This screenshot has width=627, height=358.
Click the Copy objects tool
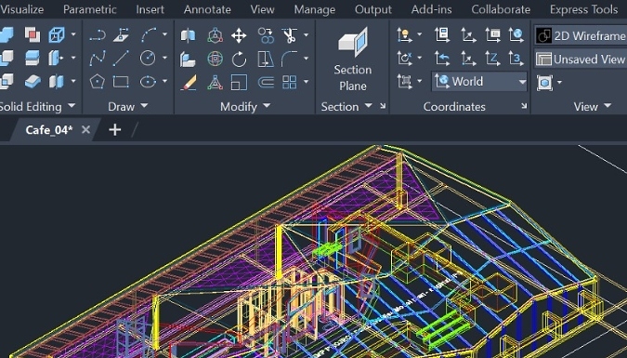point(266,35)
